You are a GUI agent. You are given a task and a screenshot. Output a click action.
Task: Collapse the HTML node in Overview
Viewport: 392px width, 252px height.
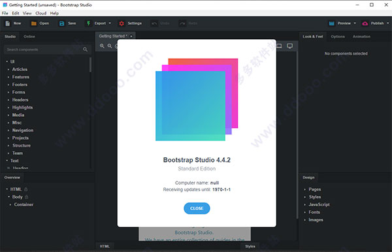[x=7, y=189]
